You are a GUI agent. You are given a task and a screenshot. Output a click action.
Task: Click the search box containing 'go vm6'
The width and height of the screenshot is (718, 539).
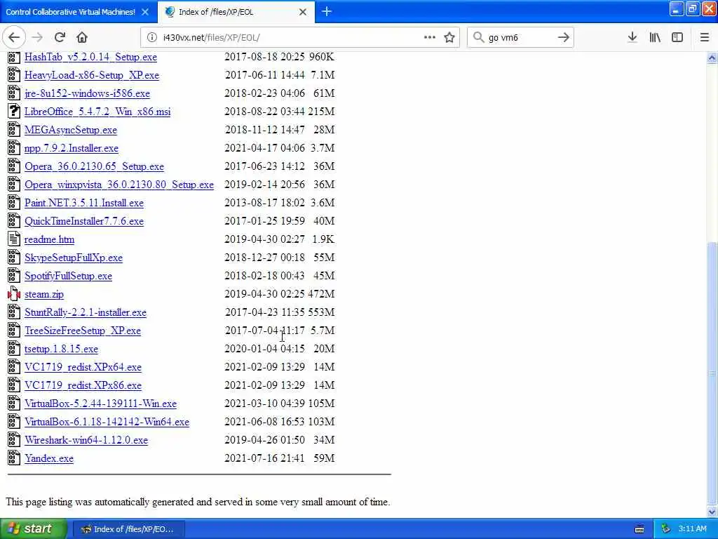[520, 38]
